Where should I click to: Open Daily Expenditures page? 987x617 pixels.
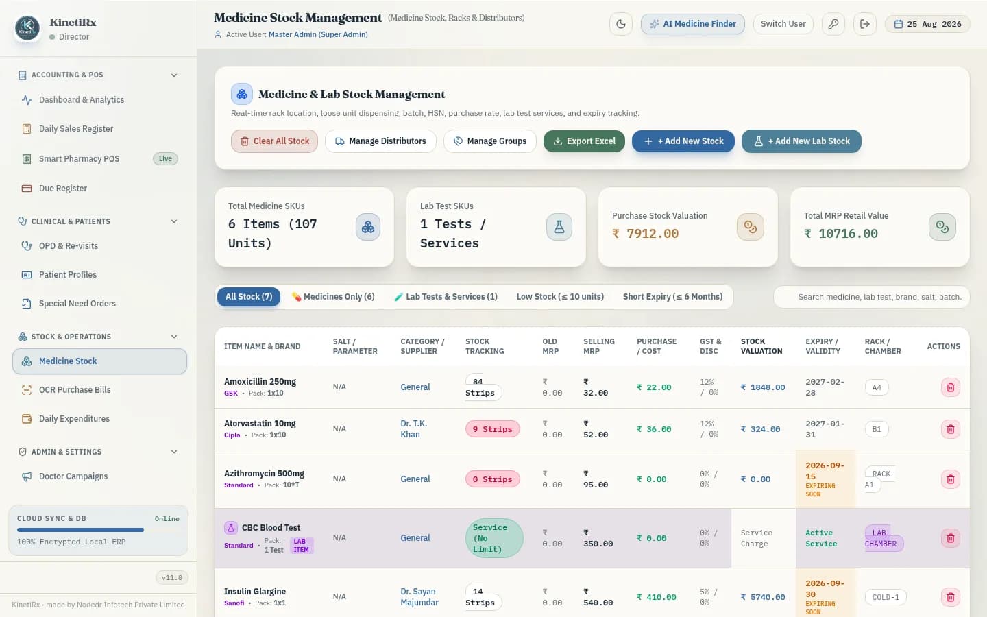point(99,419)
